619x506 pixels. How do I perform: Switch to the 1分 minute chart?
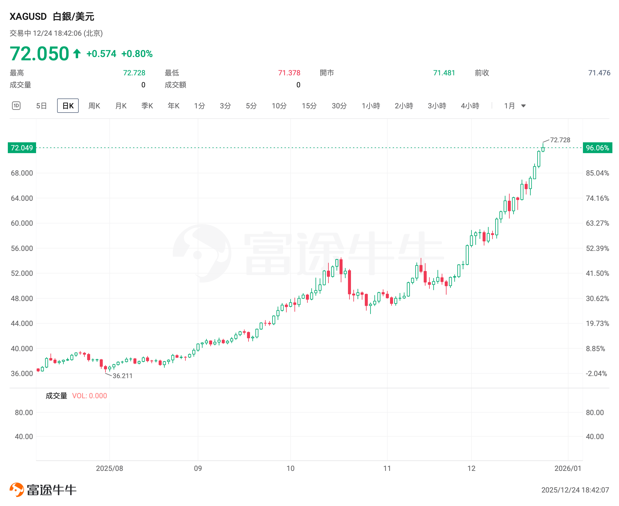pos(200,106)
